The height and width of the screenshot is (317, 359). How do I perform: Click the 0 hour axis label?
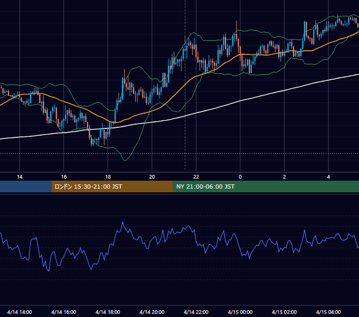[x=240, y=177]
